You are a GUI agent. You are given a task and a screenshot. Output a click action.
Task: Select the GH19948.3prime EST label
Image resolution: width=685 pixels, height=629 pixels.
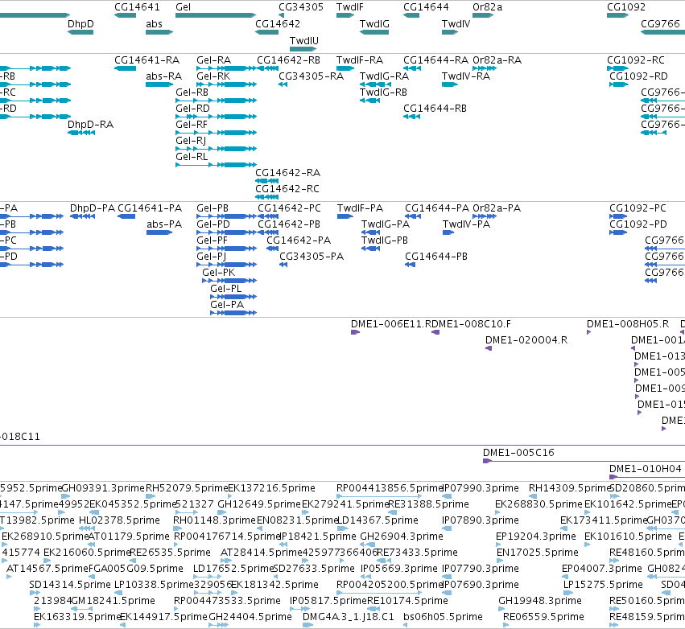(540, 601)
